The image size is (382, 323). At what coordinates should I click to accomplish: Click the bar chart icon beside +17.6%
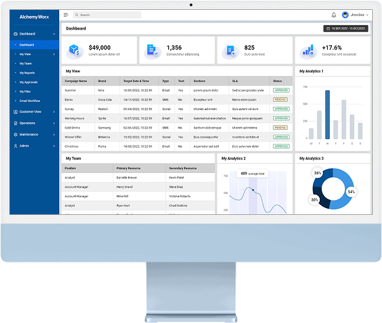[308, 49]
